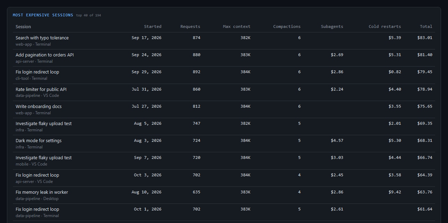Select the $69.35 total value
This screenshot has height=223, width=448.
point(425,123)
